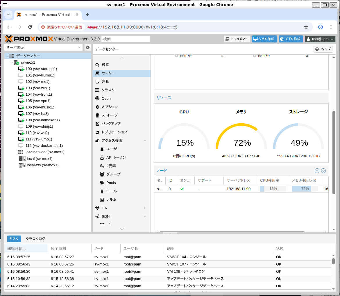Click the tags icon beside Pools
The height and width of the screenshot is (296, 340).
102,183
